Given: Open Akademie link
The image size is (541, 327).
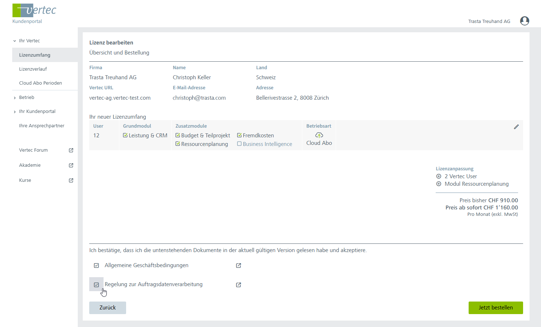Looking at the screenshot, I should click(30, 165).
